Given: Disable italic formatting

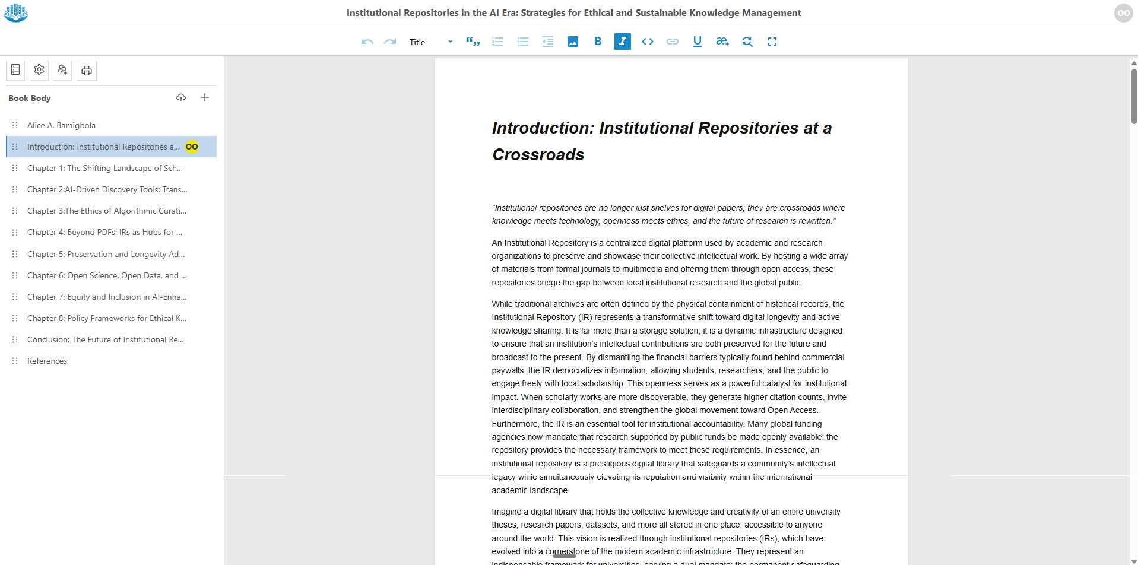Looking at the screenshot, I should (622, 42).
